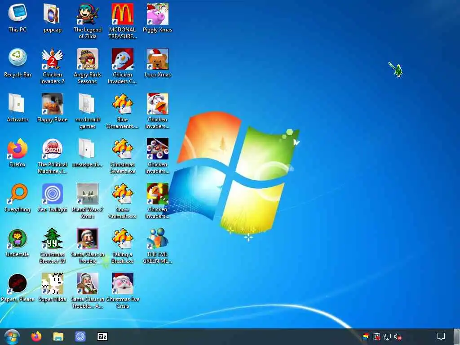This screenshot has height=345, width=460.
Task: Select the Zen Twilight desktop shortcut
Action: (x=52, y=197)
